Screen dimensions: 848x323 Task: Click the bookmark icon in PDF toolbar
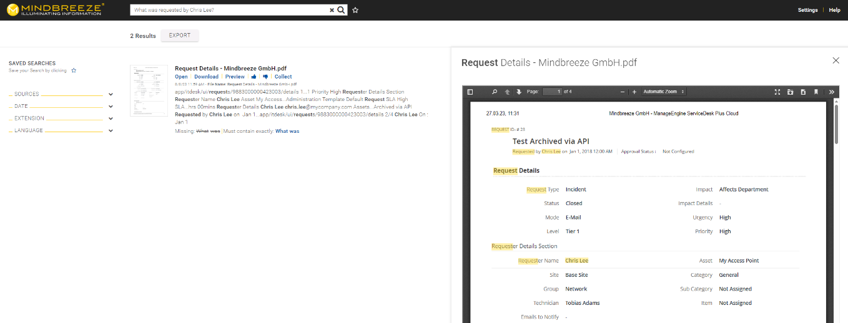pyautogui.click(x=816, y=92)
